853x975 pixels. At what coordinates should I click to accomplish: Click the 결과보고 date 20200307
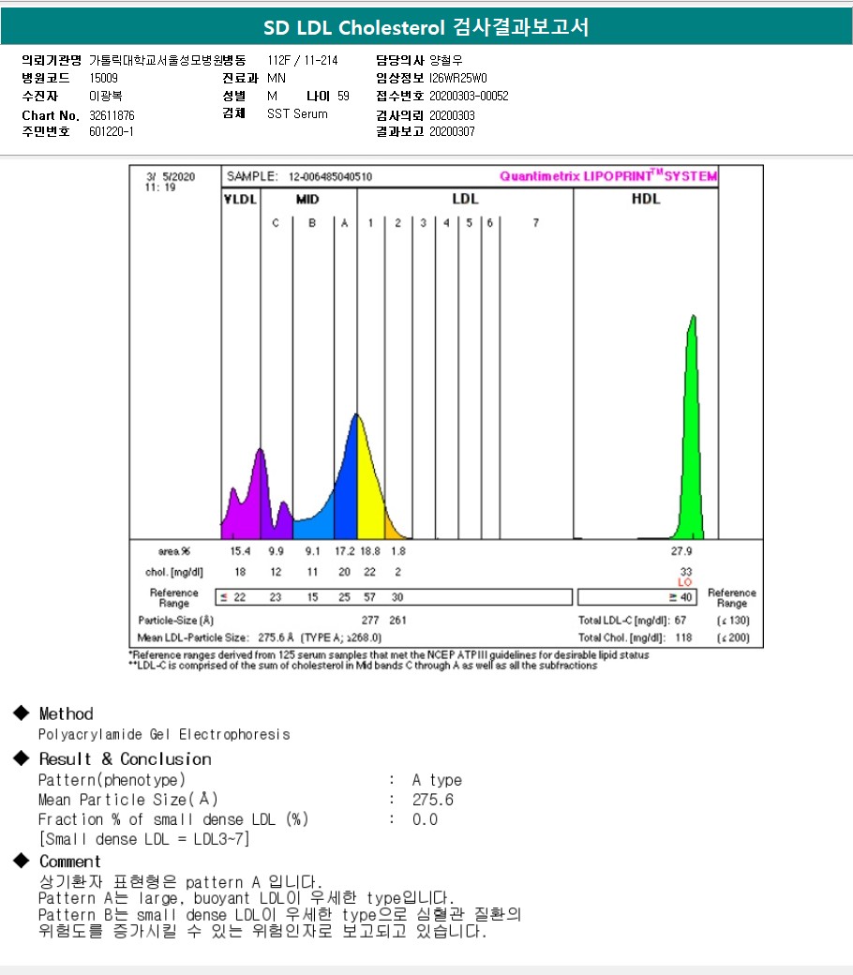click(x=452, y=132)
